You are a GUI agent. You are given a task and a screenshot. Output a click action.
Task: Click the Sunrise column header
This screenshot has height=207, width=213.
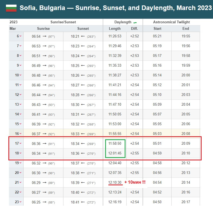click(x=43, y=28)
